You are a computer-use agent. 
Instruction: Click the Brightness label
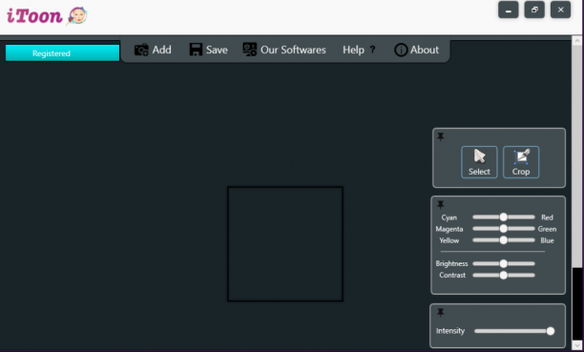tap(451, 263)
